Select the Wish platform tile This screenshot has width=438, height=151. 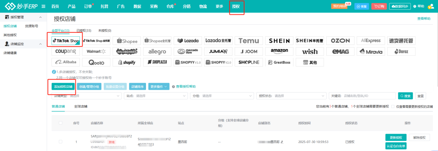pyautogui.click(x=310, y=52)
